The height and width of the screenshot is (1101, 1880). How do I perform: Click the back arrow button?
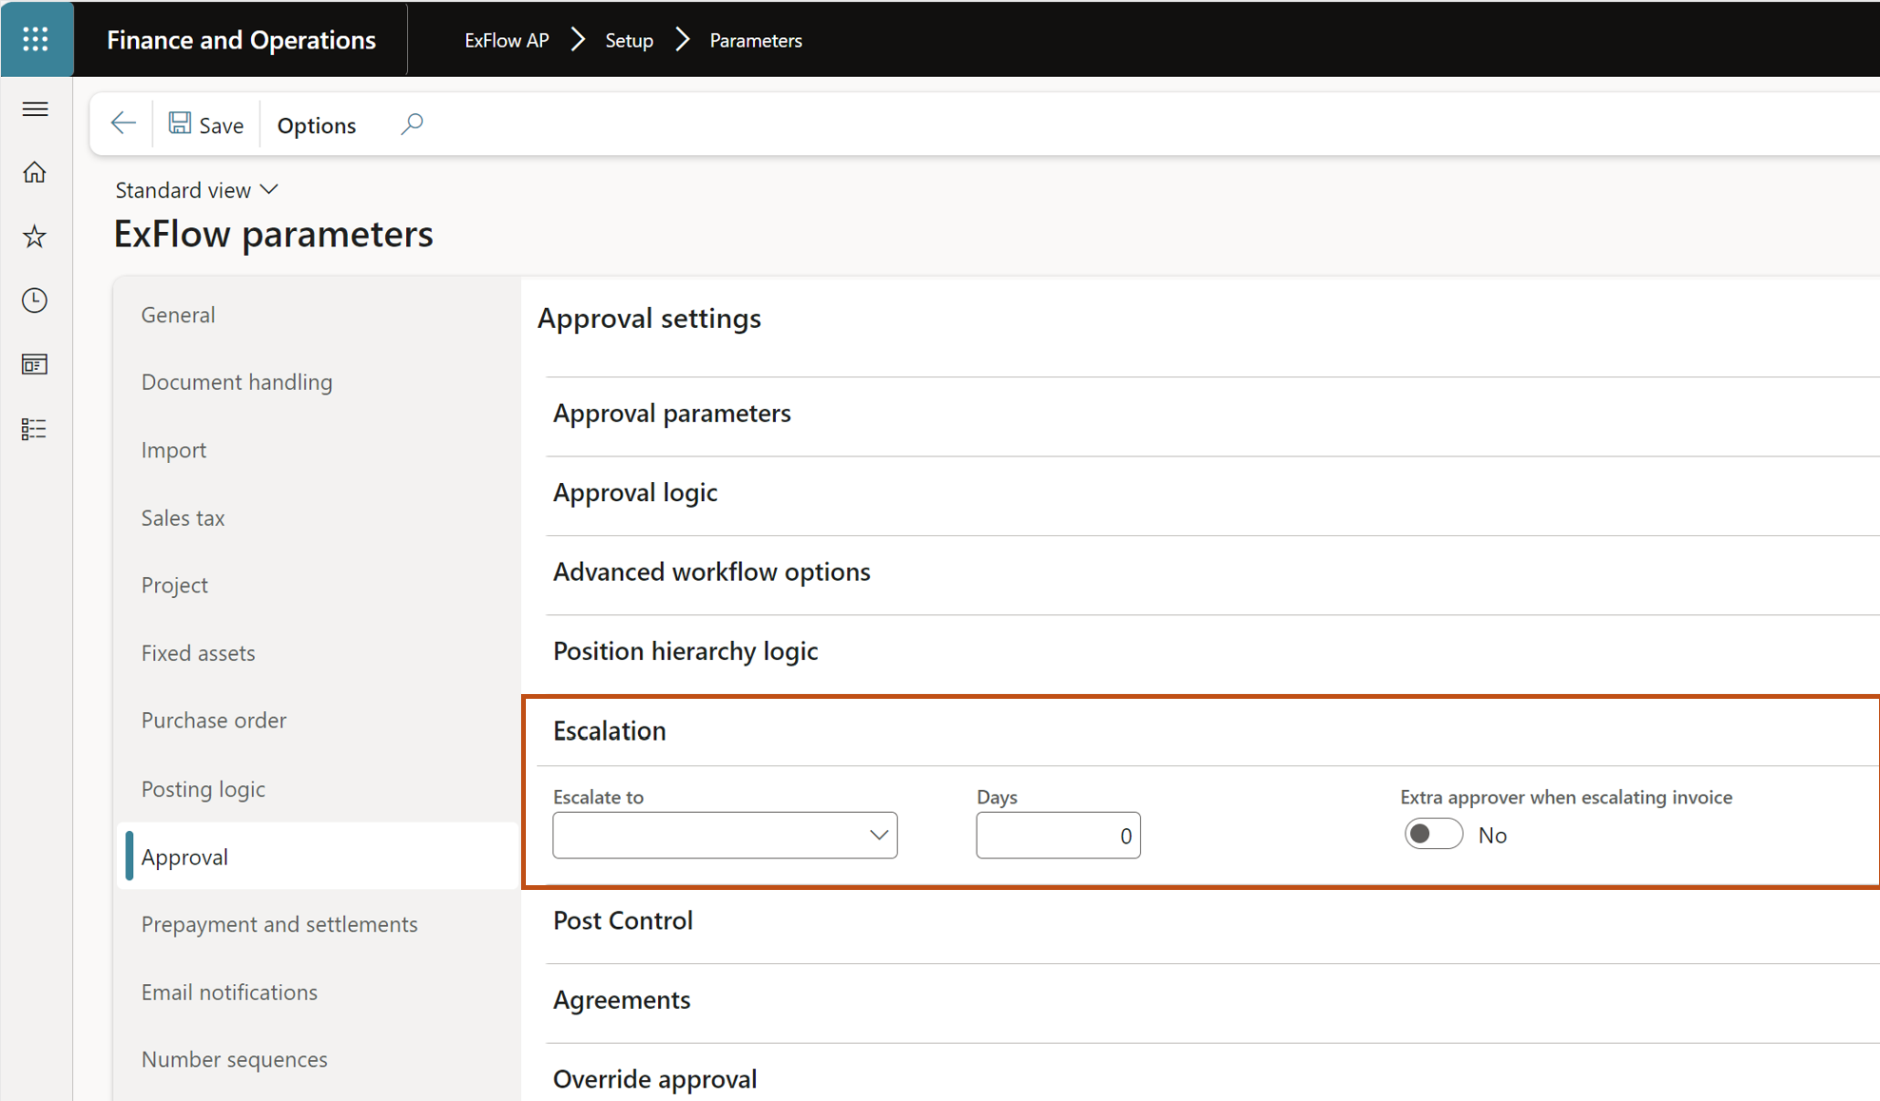coord(124,124)
